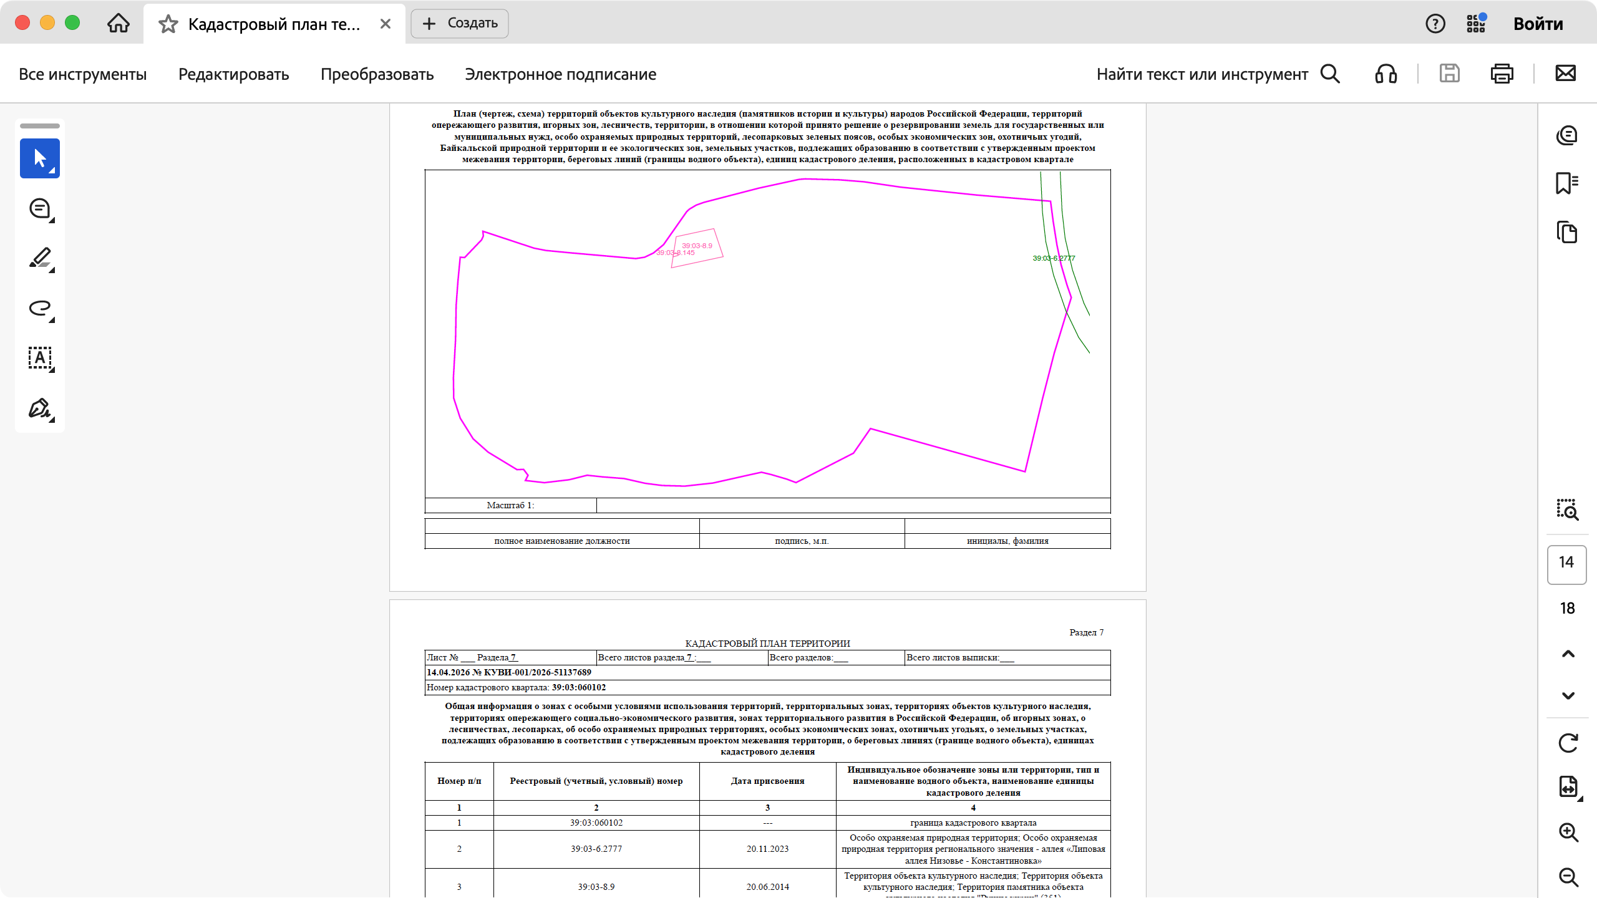Click the Save floppy disk icon
Screen dimensions: 1597x898
point(1449,74)
